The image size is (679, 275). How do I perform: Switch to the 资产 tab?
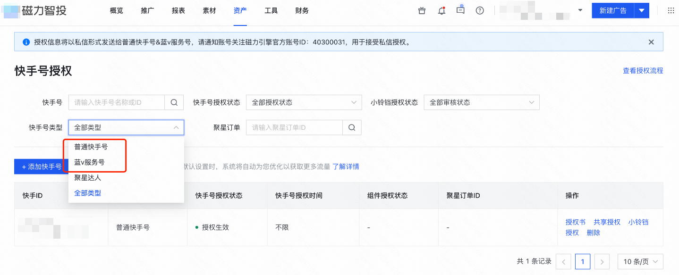tap(240, 10)
